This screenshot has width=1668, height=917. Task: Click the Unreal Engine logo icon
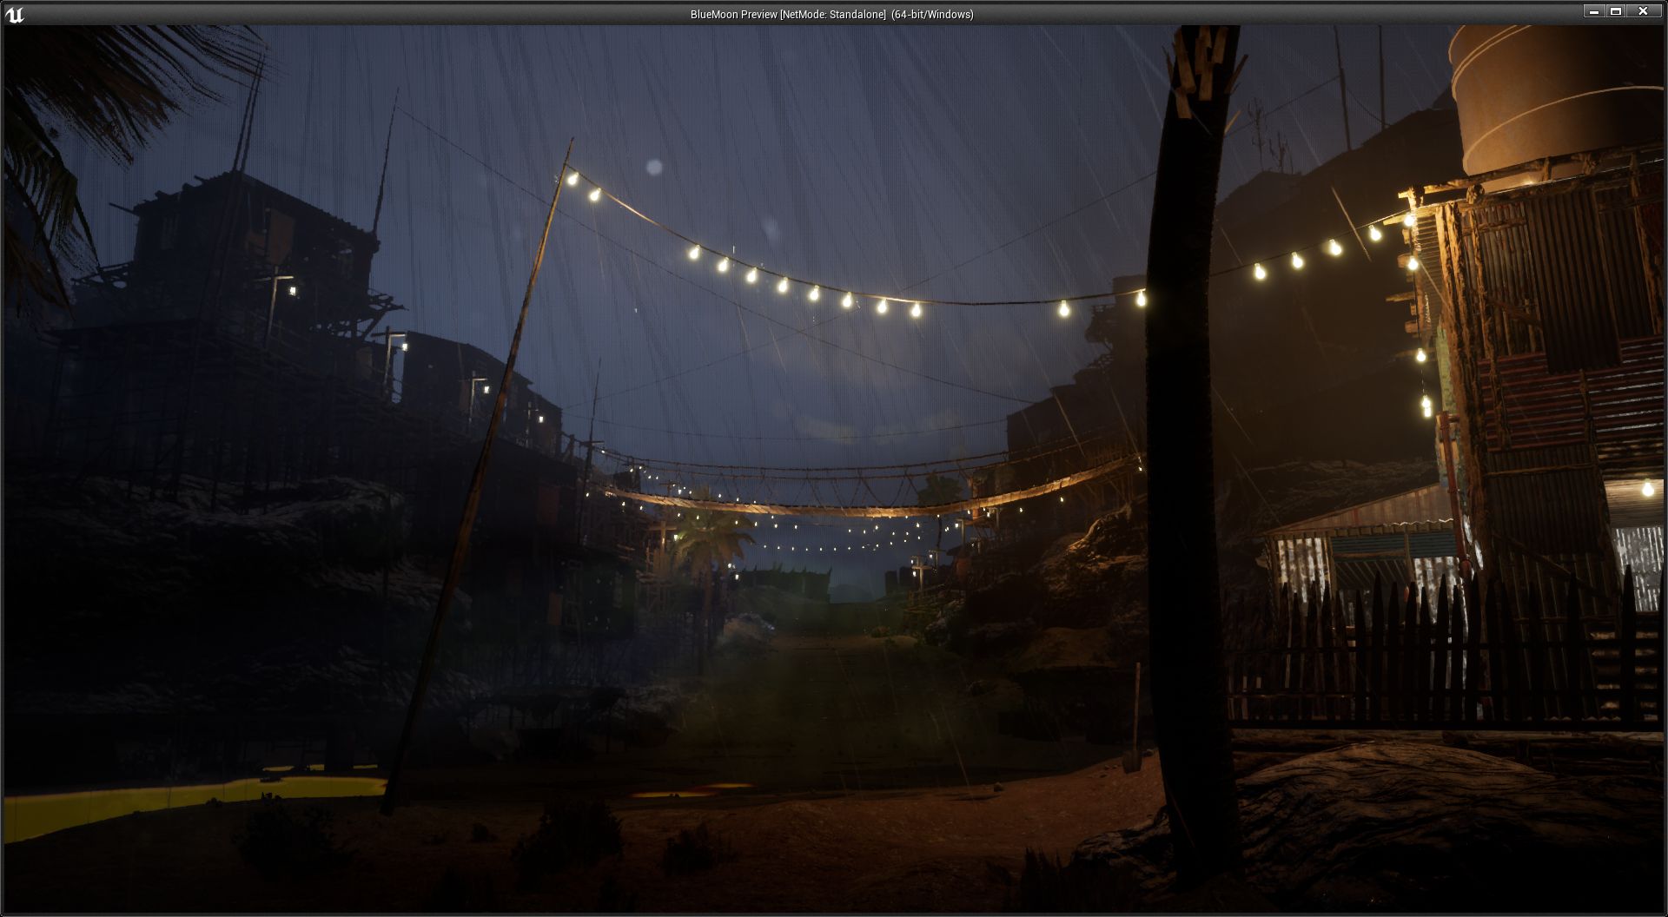click(15, 14)
